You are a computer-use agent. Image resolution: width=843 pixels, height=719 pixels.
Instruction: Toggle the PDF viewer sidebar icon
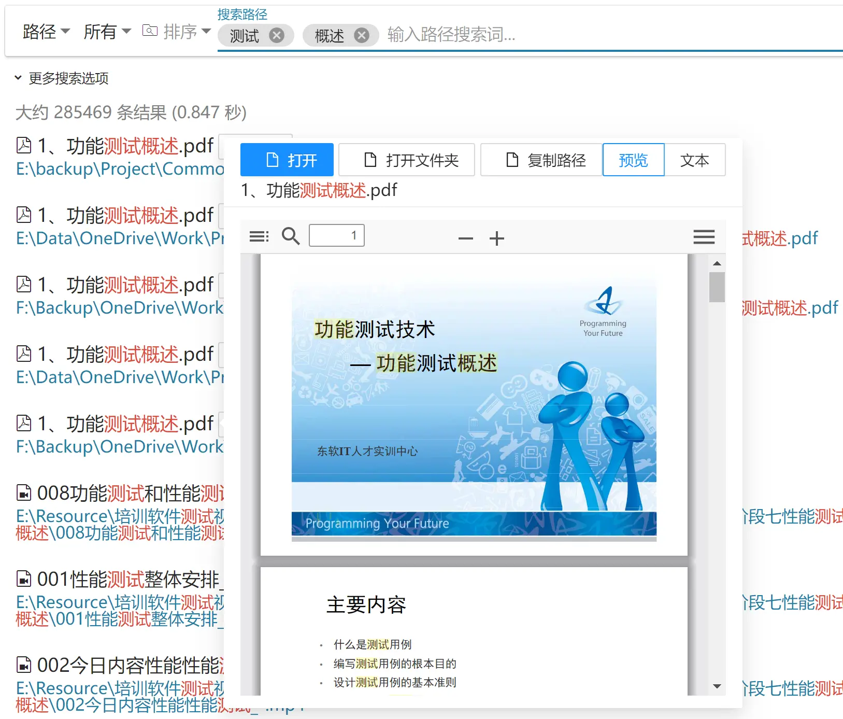pyautogui.click(x=259, y=237)
